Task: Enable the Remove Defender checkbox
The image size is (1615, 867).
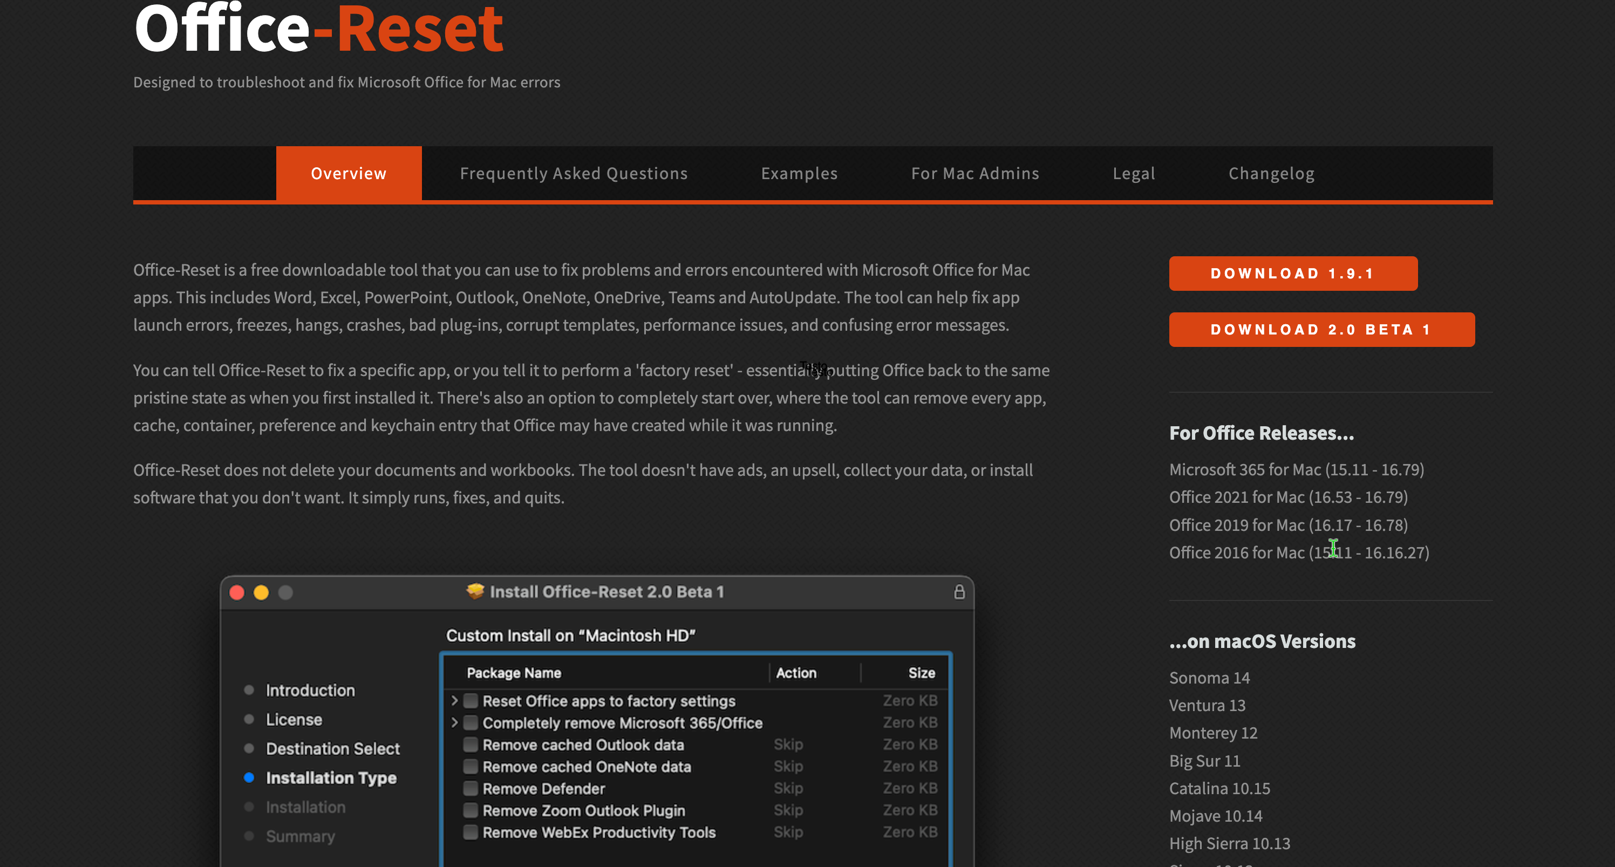Action: point(470,789)
